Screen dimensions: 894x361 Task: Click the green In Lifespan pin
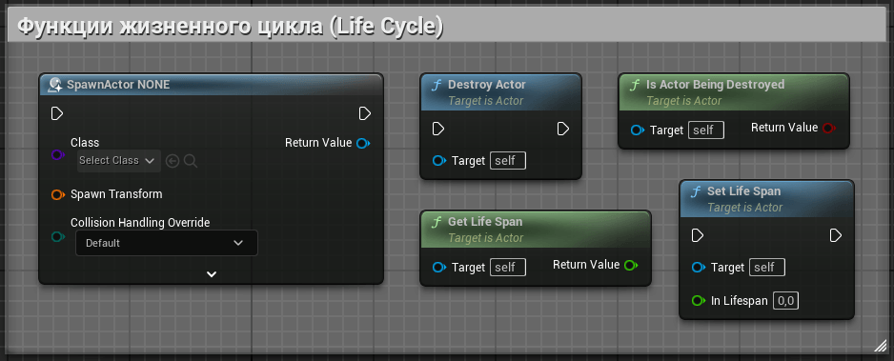699,301
